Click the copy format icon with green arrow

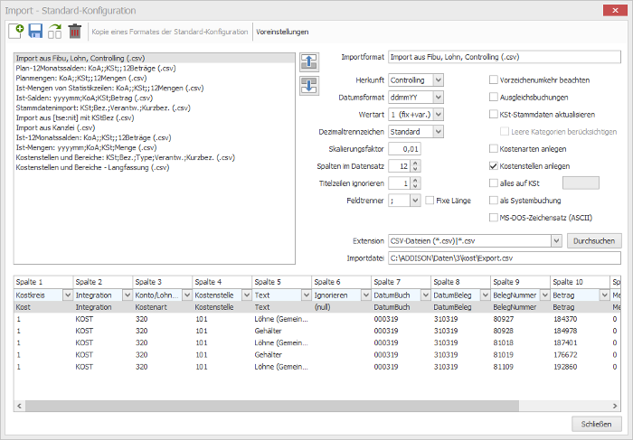(55, 31)
